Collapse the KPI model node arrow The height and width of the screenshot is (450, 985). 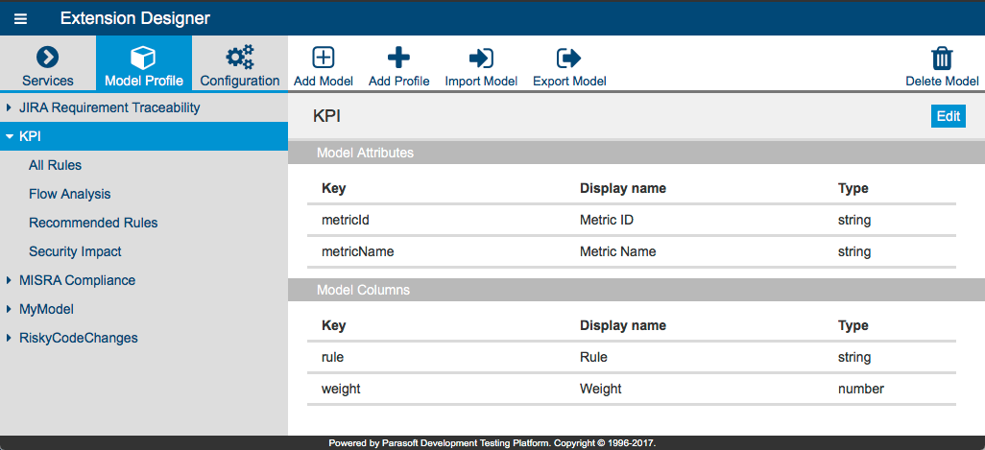coord(9,136)
